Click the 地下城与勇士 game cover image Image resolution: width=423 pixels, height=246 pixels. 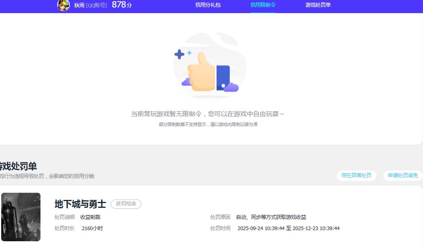[21, 217]
